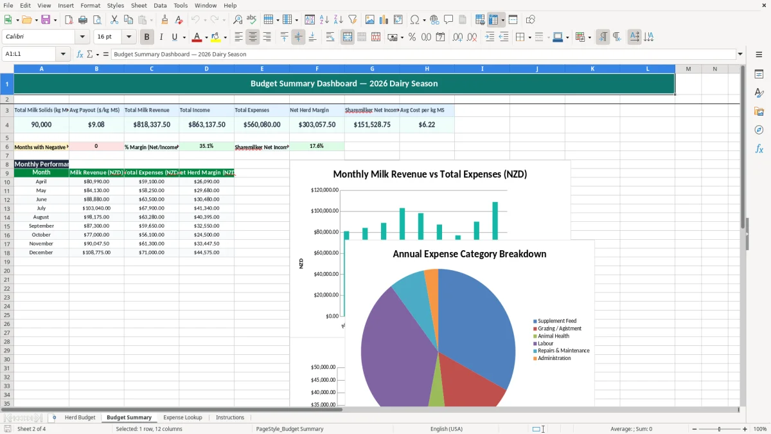Insert Chart toolbar icon
The image size is (771, 434).
click(x=384, y=20)
